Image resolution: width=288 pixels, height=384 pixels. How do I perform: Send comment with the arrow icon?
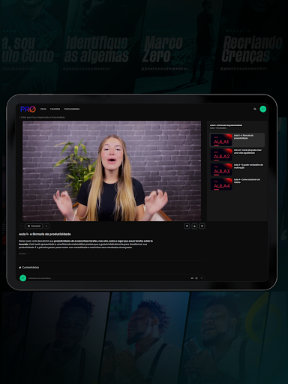[201, 278]
